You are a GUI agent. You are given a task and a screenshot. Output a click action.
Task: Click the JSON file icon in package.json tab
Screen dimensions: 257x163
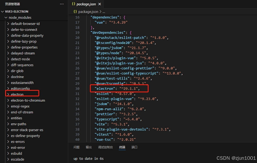coord(74,4)
